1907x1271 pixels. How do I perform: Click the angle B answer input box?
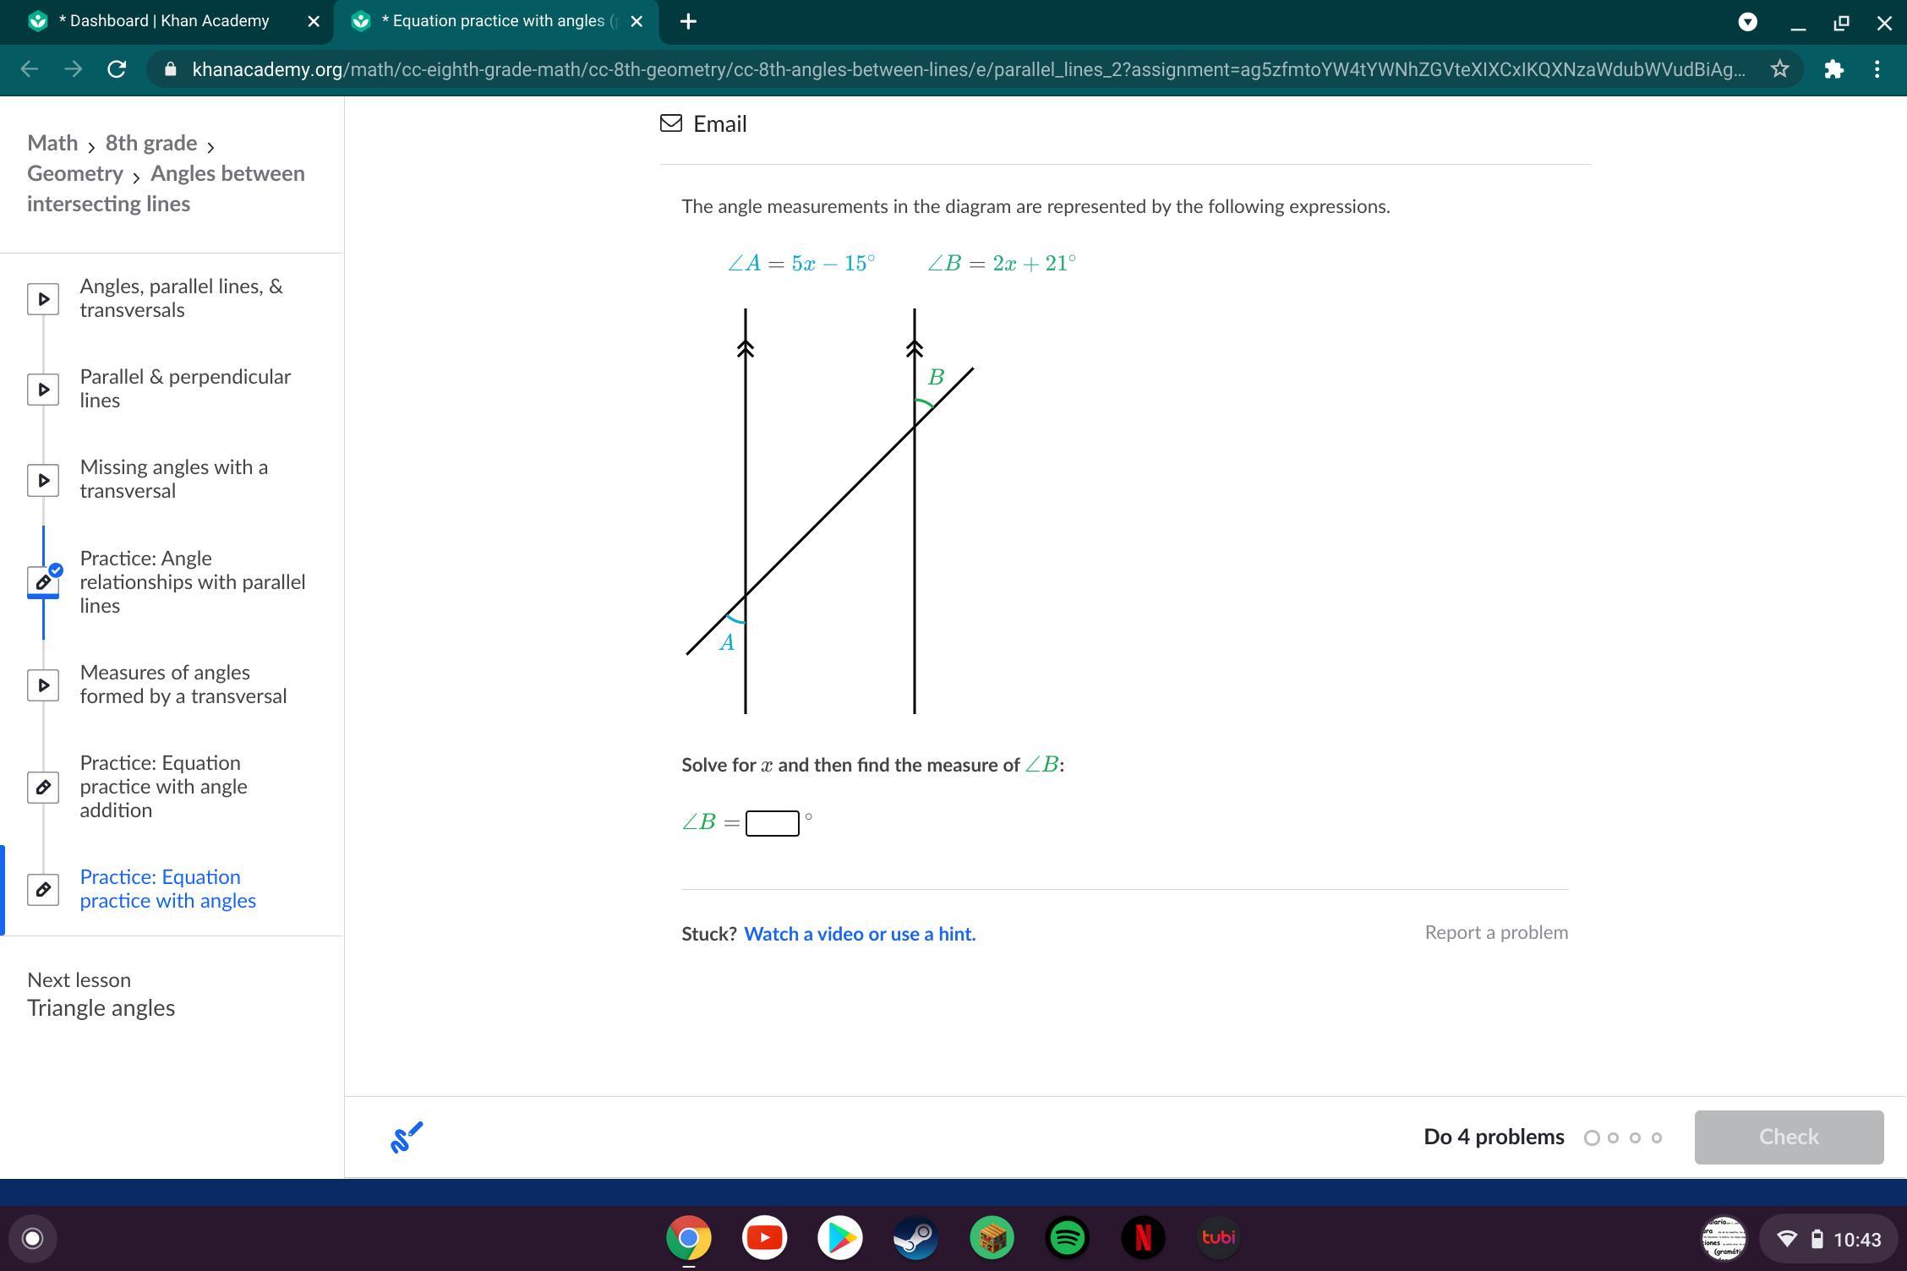point(772,822)
